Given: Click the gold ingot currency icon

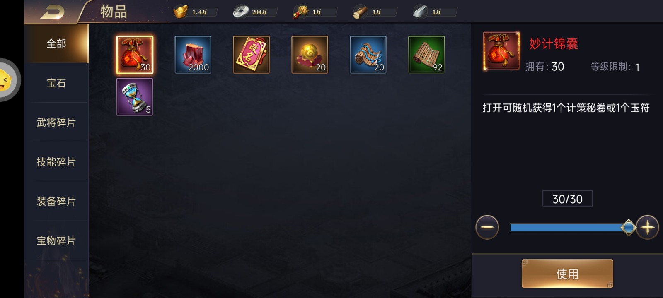Looking at the screenshot, I should coord(180,12).
